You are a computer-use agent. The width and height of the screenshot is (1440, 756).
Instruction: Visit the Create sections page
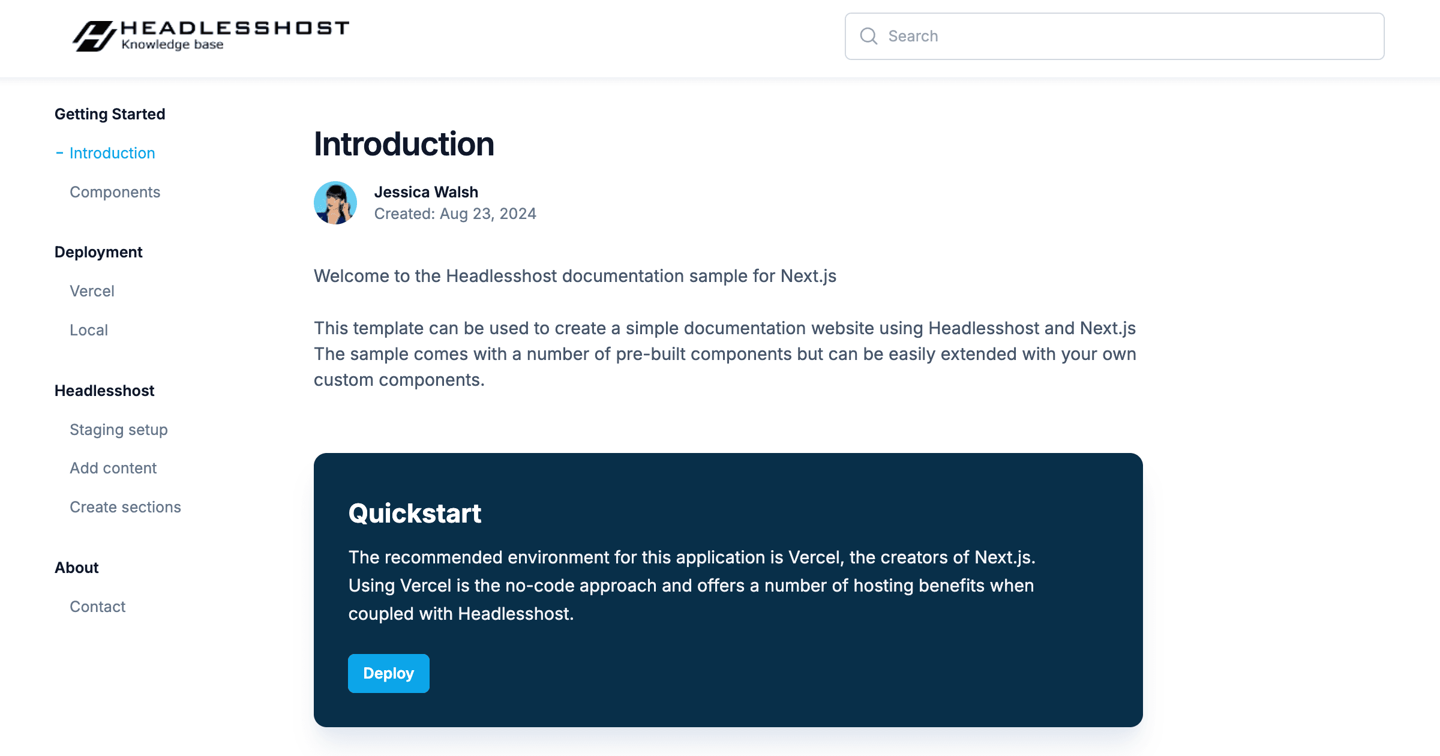tap(125, 507)
